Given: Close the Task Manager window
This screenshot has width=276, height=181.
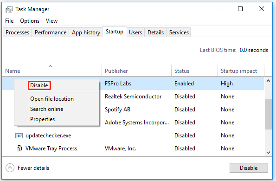Looking at the screenshot, I should [262, 9].
